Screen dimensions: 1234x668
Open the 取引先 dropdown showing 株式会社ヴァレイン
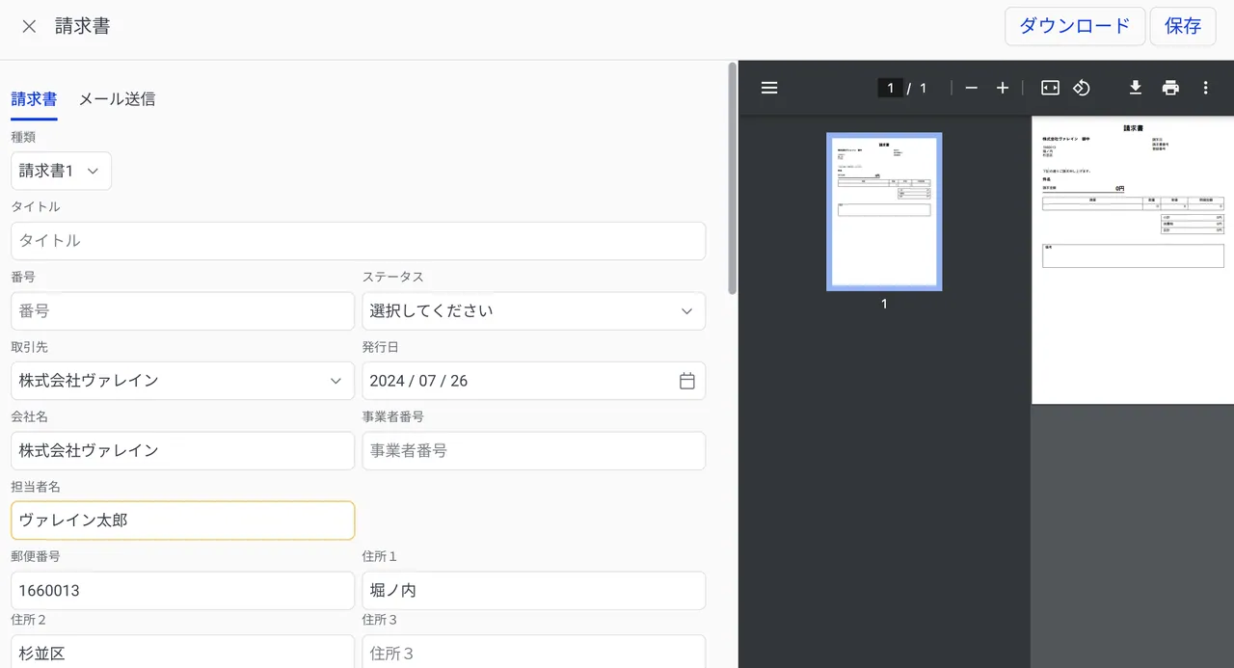click(182, 381)
